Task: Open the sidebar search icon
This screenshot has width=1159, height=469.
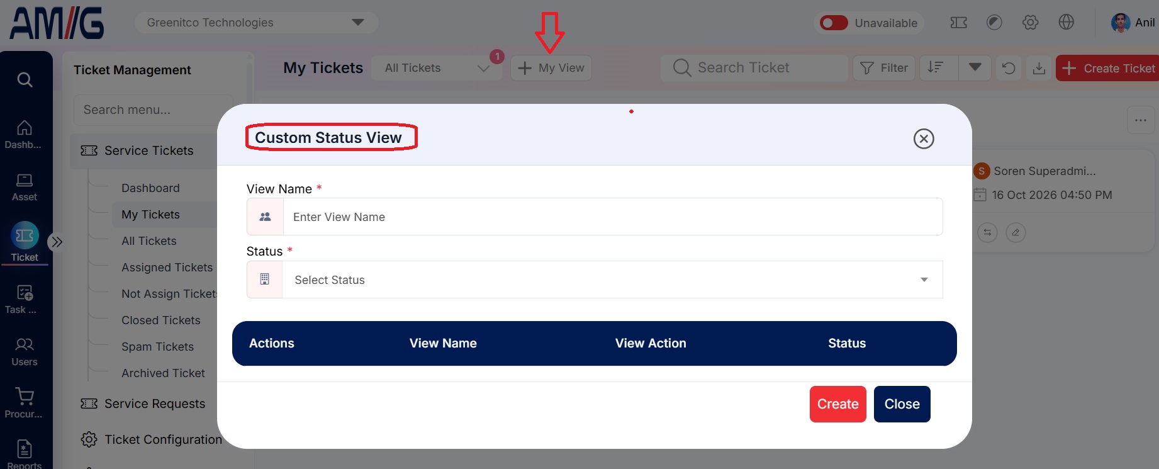Action: tap(25, 80)
